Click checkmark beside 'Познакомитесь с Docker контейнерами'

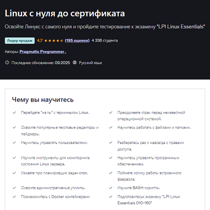[15, 197]
